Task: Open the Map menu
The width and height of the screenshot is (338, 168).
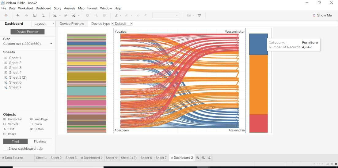Action: tap(81, 8)
